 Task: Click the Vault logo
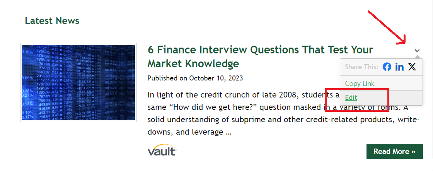tap(162, 150)
